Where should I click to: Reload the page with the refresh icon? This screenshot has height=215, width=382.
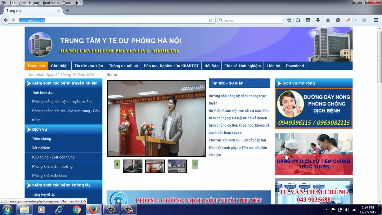pyautogui.click(x=210, y=20)
